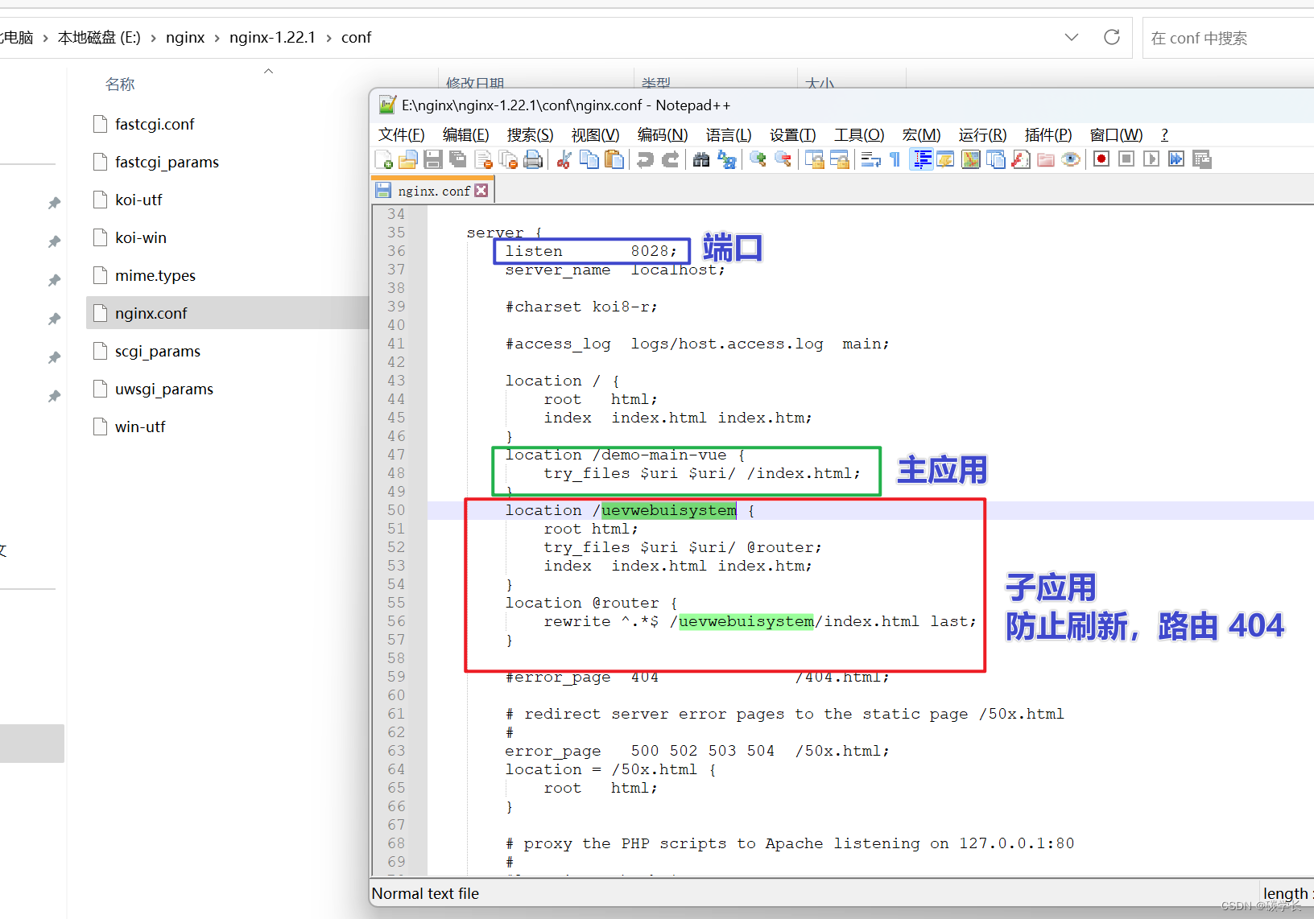This screenshot has width=1314, height=919.
Task: Start macro recording
Action: pyautogui.click(x=1101, y=159)
